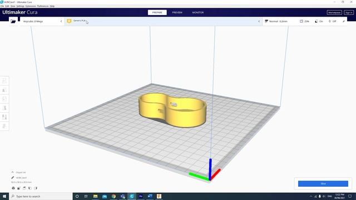The image size is (356, 200).
Task: Open the Windows Start menu
Action: pyautogui.click(x=4, y=196)
